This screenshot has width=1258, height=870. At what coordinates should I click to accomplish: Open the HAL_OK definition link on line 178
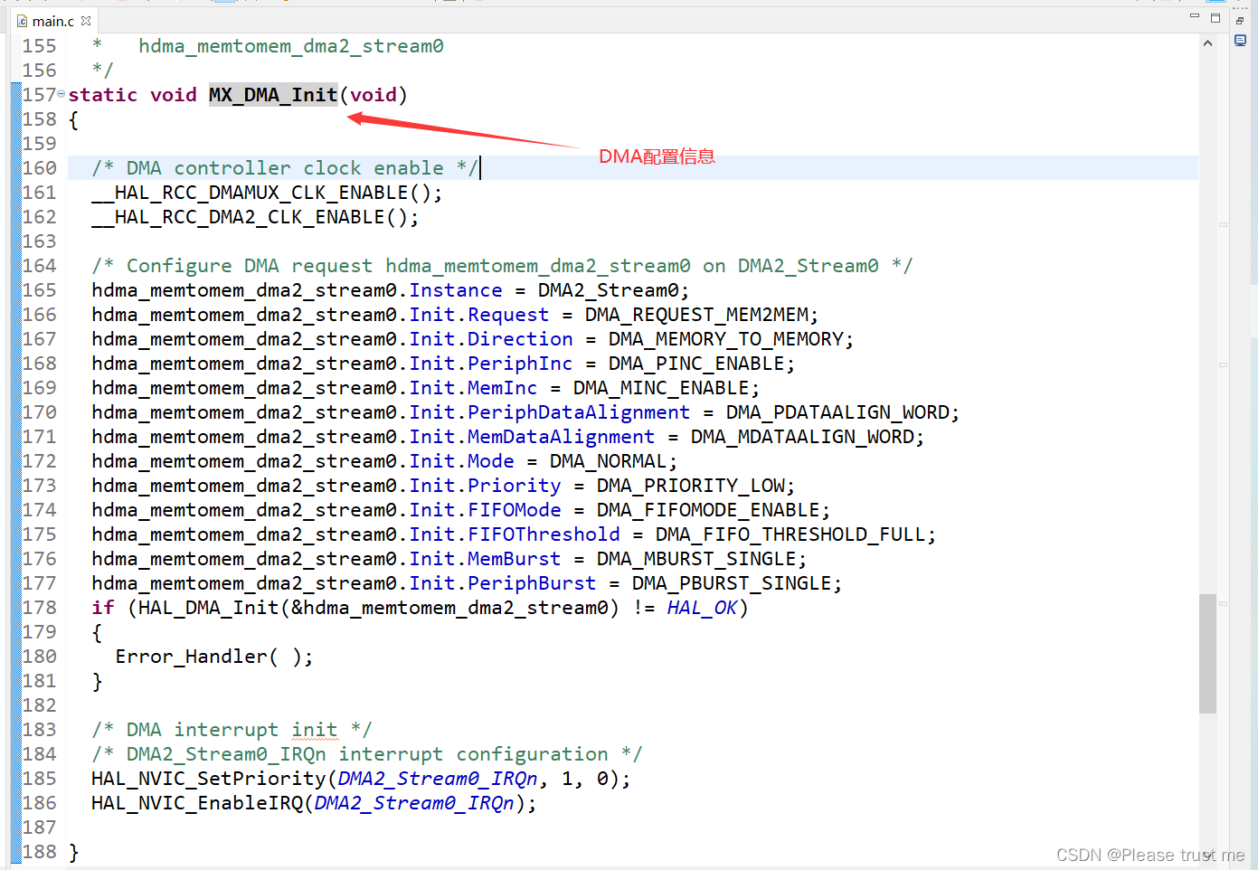pyautogui.click(x=701, y=607)
